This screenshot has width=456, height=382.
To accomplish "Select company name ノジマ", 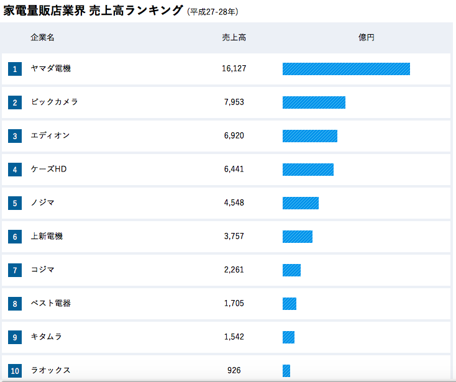I will click(42, 202).
